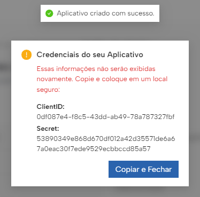Click the ClientID value starting with 0df087e4
Image resolution: width=200 pixels, height=197 pixels.
tap(105, 117)
